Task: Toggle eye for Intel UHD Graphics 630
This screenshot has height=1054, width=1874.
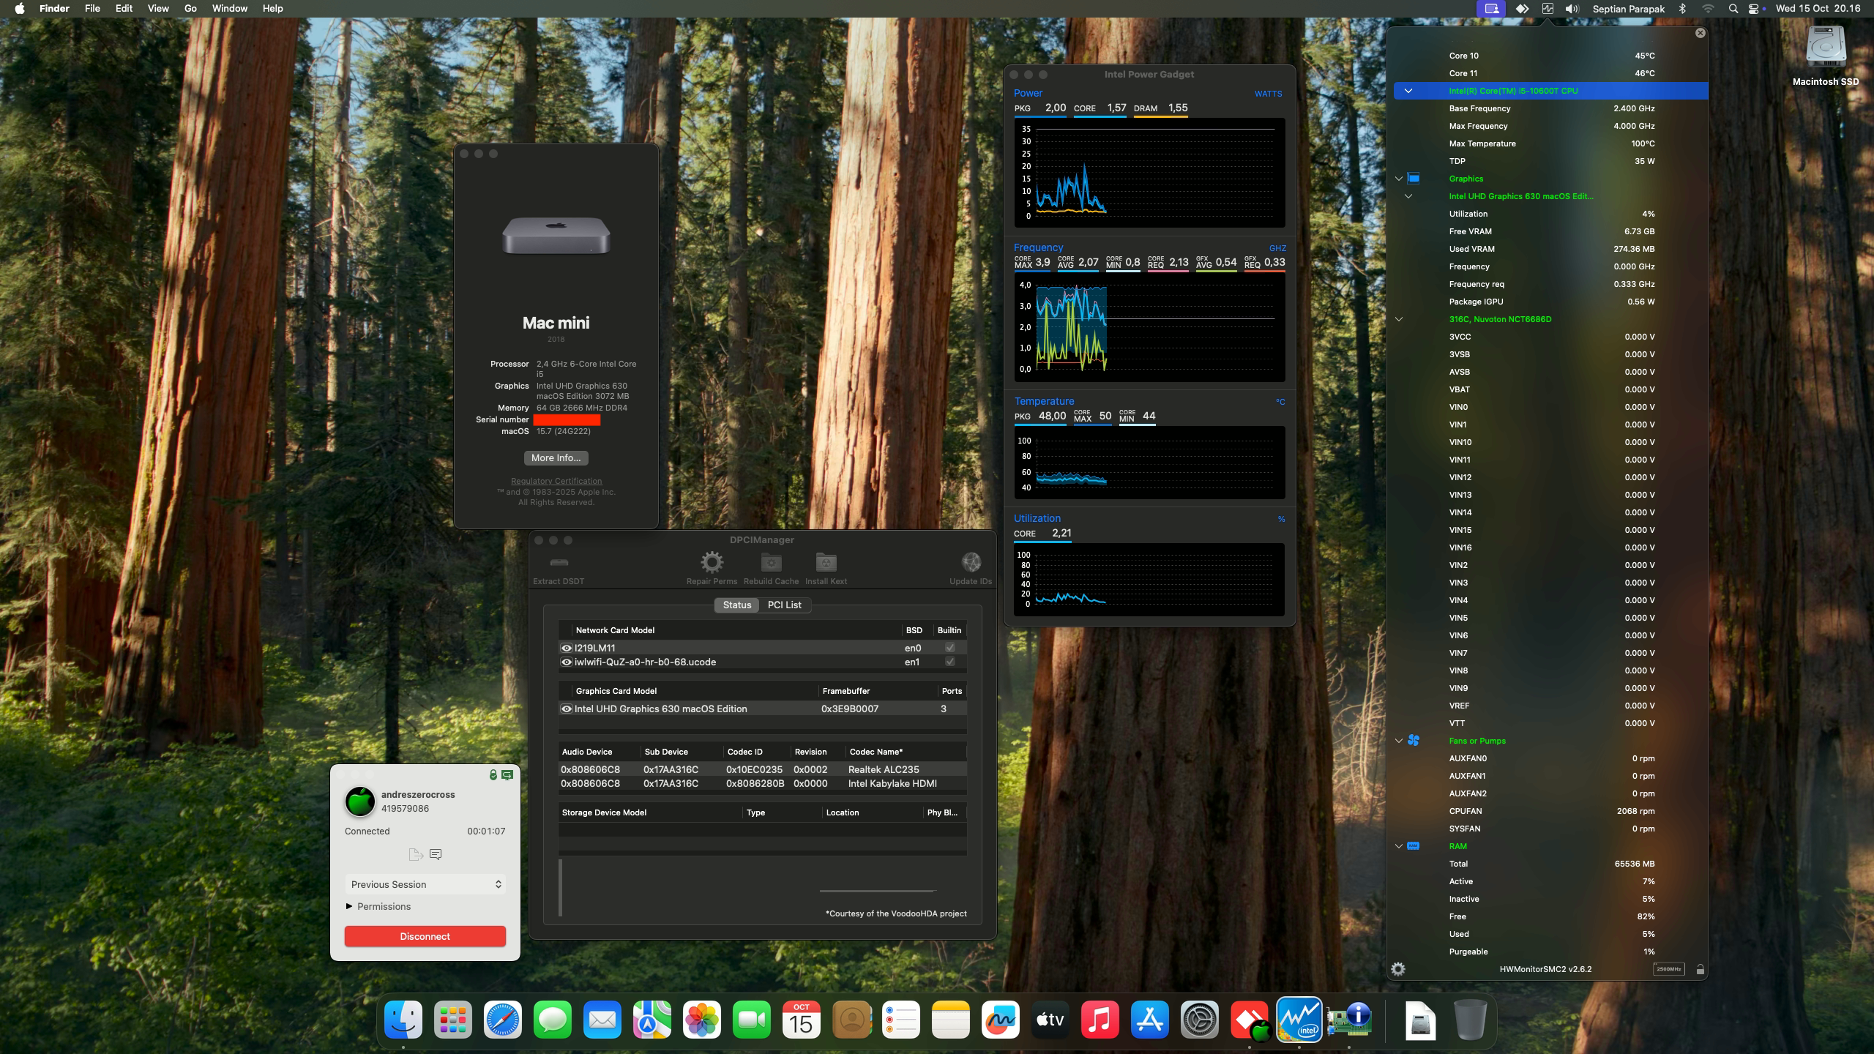Action: [x=566, y=709]
